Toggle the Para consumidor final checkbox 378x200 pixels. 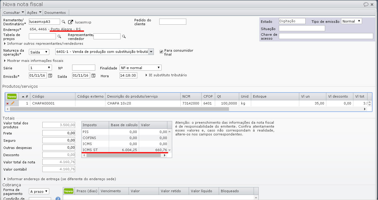click(161, 51)
